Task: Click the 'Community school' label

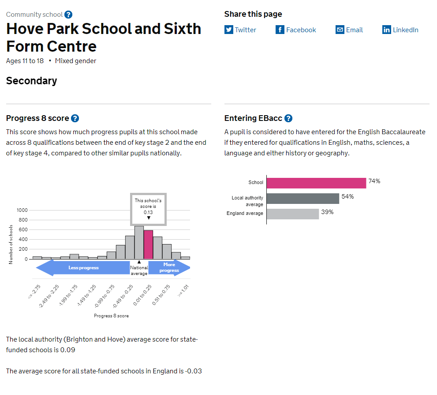Action: 34,15
